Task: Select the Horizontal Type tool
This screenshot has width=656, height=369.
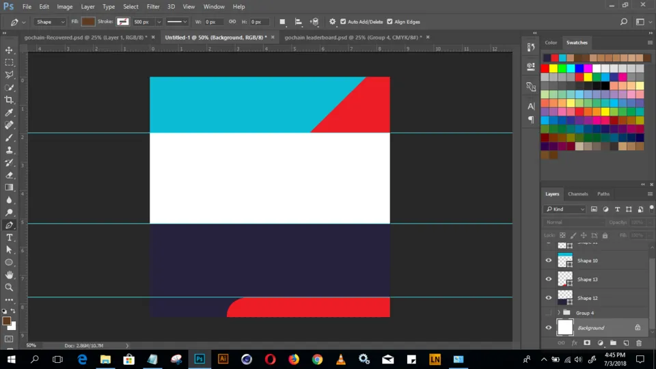Action: (9, 238)
